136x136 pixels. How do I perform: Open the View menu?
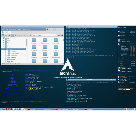coord(6,29)
